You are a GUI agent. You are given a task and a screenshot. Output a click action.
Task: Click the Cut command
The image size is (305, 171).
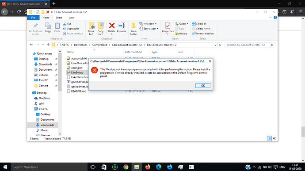pyautogui.click(x=67, y=24)
